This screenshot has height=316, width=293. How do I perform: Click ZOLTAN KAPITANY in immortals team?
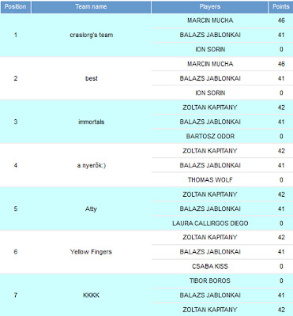coord(210,107)
